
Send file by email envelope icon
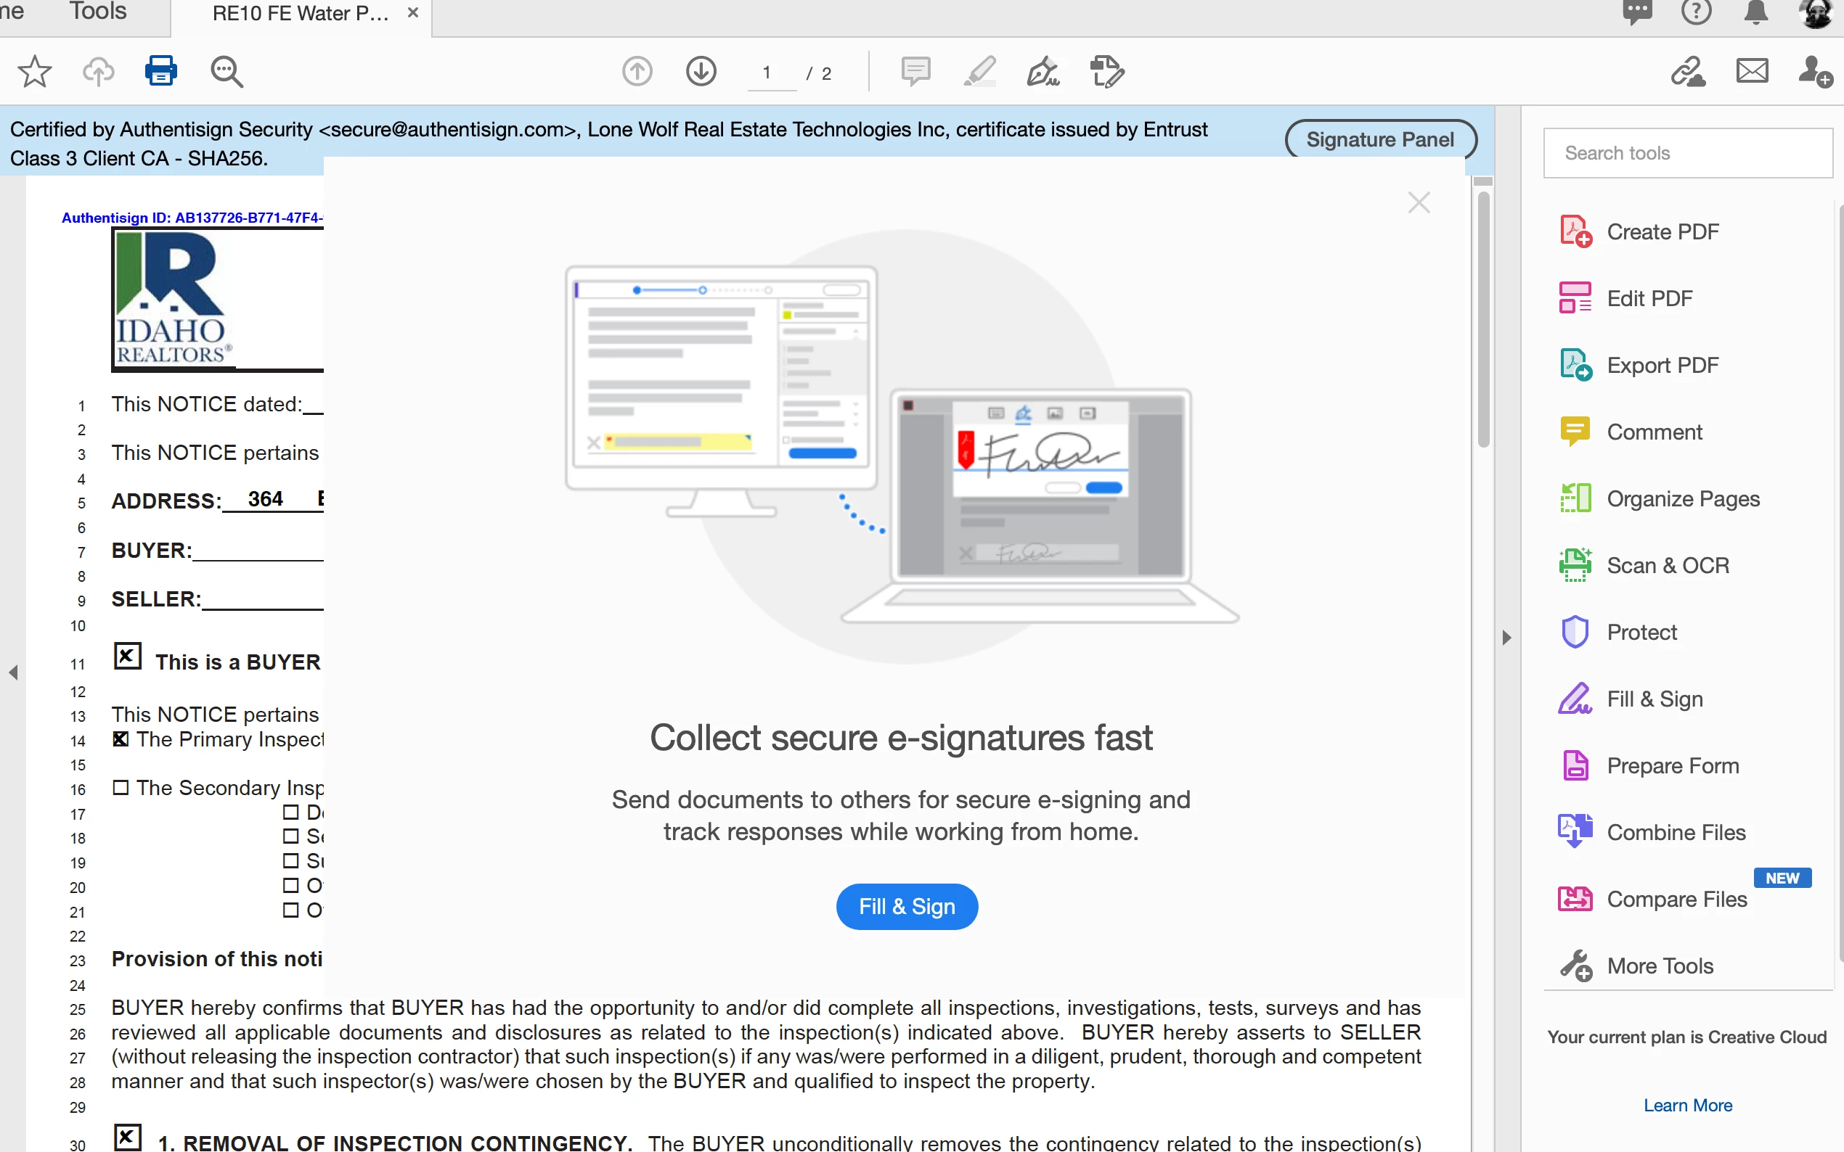click(x=1752, y=72)
